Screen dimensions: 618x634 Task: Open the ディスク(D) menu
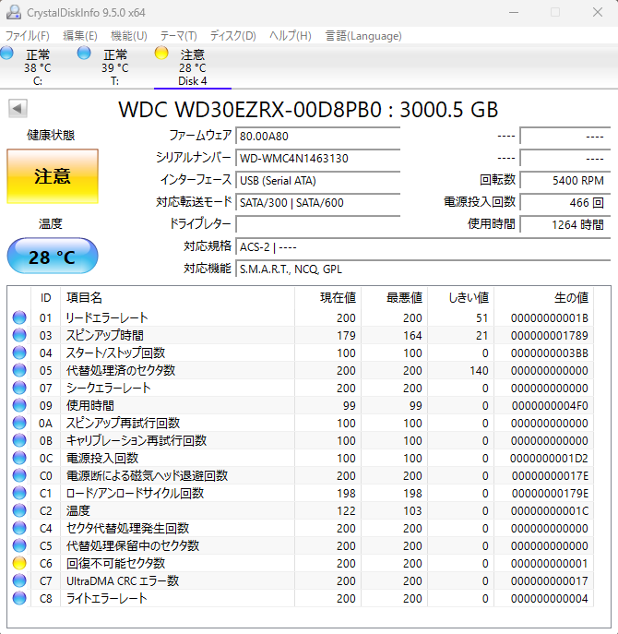pyautogui.click(x=232, y=36)
